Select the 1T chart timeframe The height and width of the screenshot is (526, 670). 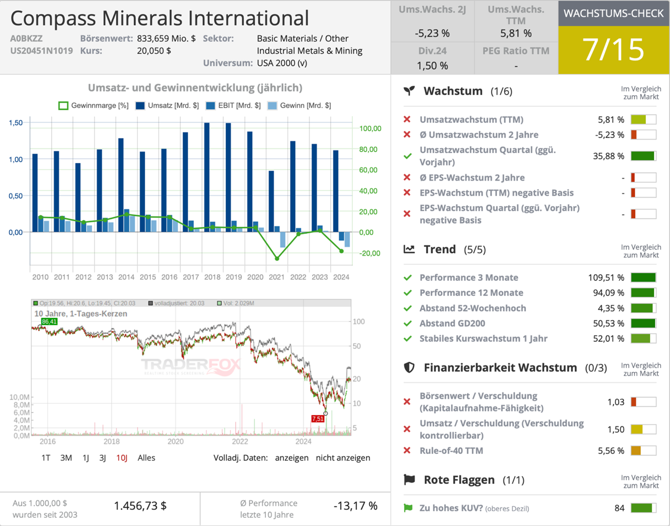[x=46, y=458]
